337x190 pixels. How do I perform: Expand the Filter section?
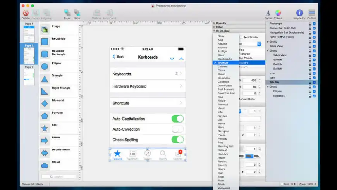[x=214, y=27]
